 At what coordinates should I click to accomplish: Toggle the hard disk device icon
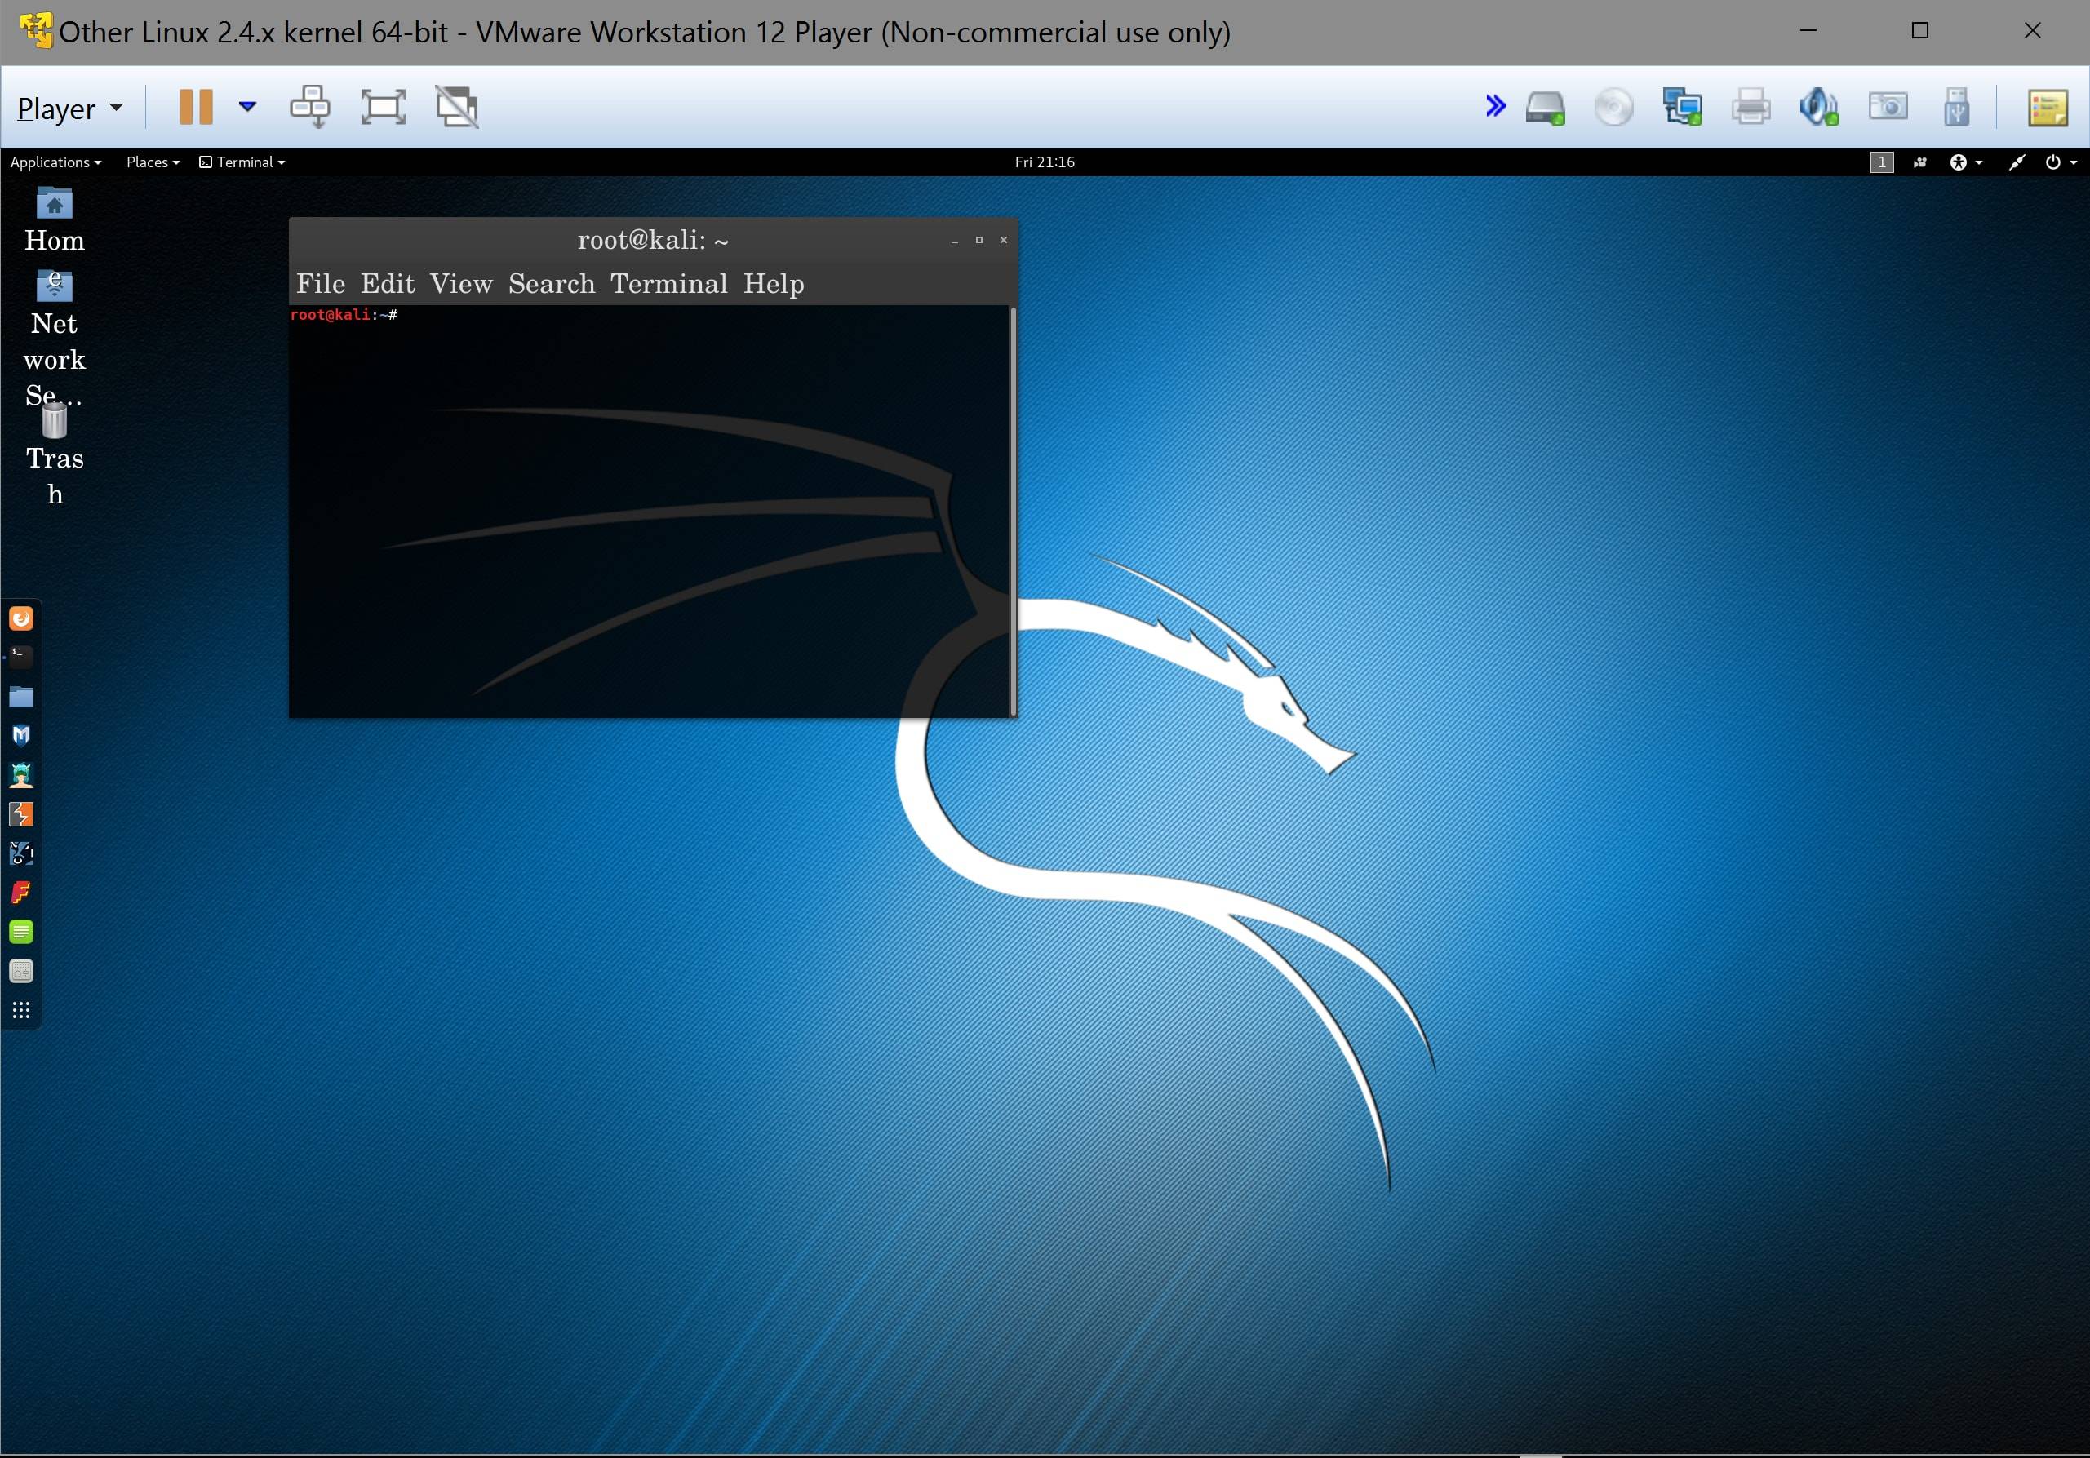(1545, 108)
